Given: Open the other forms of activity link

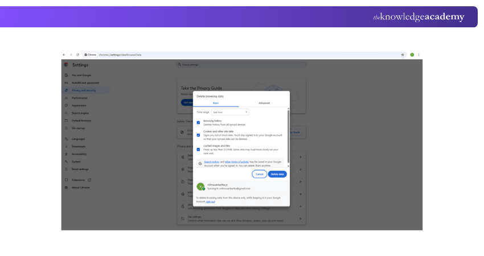Looking at the screenshot, I should click(x=237, y=162).
